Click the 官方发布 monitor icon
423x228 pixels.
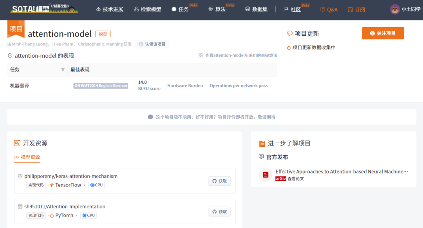coord(261,157)
